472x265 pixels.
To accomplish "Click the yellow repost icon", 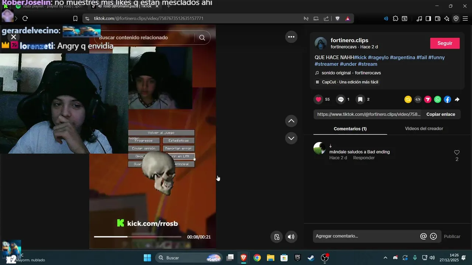I will point(408,99).
